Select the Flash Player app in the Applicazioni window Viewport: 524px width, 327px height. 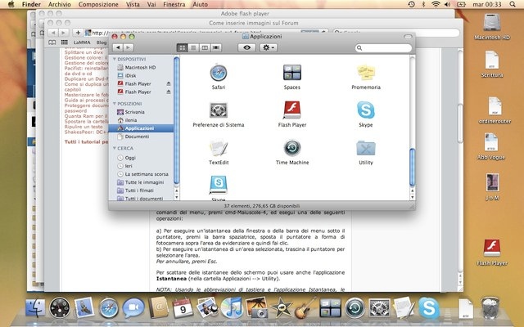pyautogui.click(x=292, y=110)
